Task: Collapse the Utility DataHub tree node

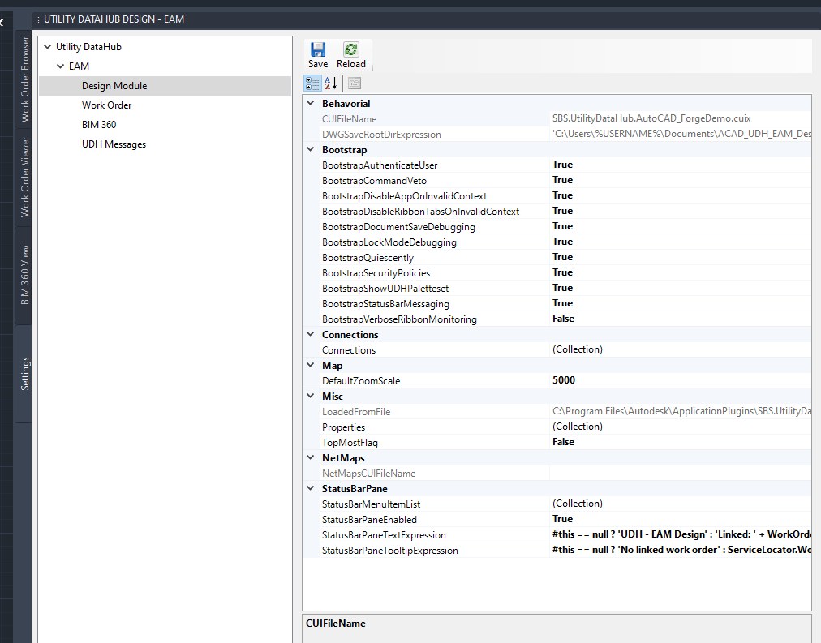Action: (x=47, y=47)
